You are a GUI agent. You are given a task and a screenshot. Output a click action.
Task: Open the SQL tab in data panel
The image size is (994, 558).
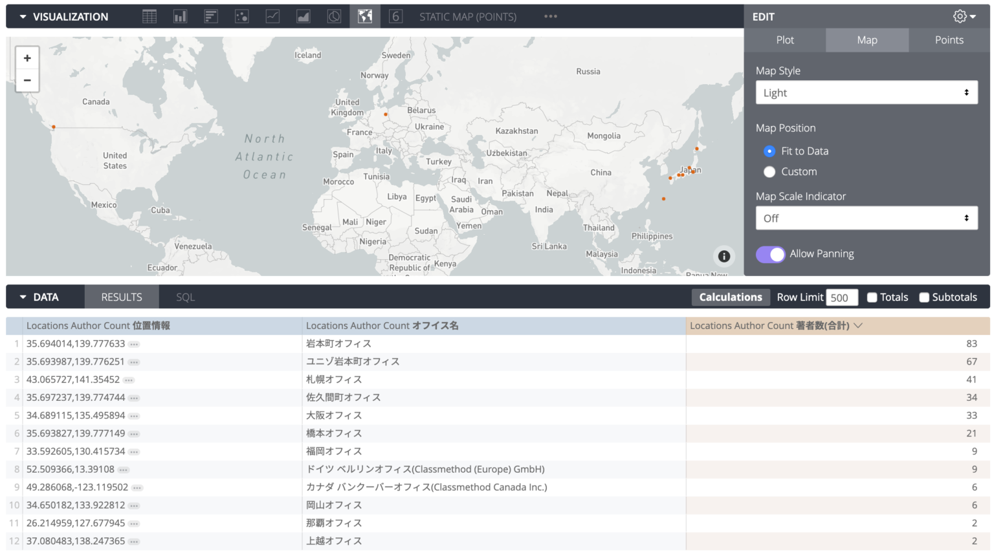[185, 297]
